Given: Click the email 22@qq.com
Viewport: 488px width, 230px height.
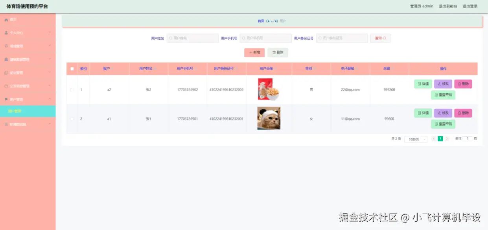Looking at the screenshot, I should [x=350, y=90].
